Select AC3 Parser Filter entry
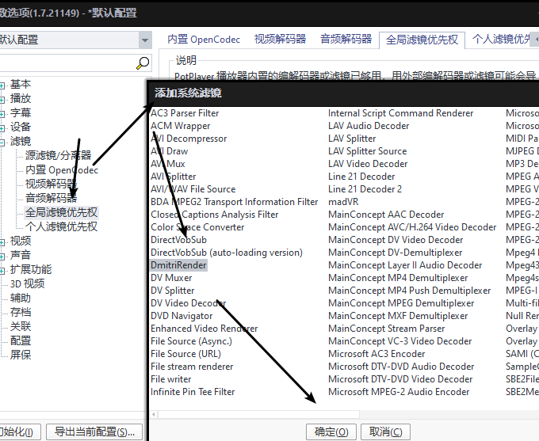Viewport: 539px width, 441px height. (x=185, y=113)
